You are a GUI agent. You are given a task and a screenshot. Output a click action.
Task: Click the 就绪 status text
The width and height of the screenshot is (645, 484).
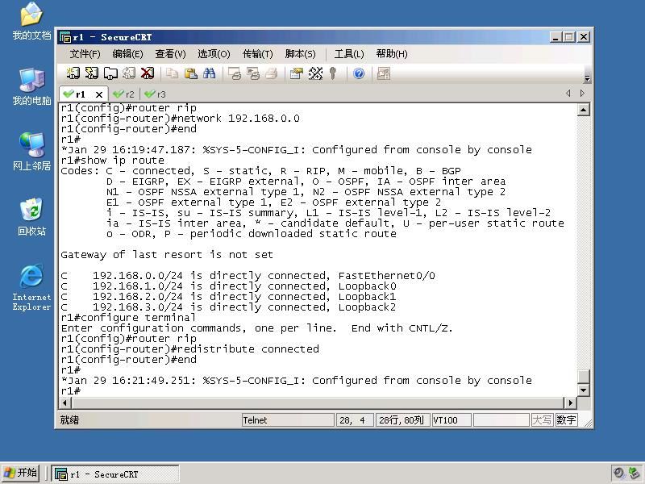click(69, 420)
